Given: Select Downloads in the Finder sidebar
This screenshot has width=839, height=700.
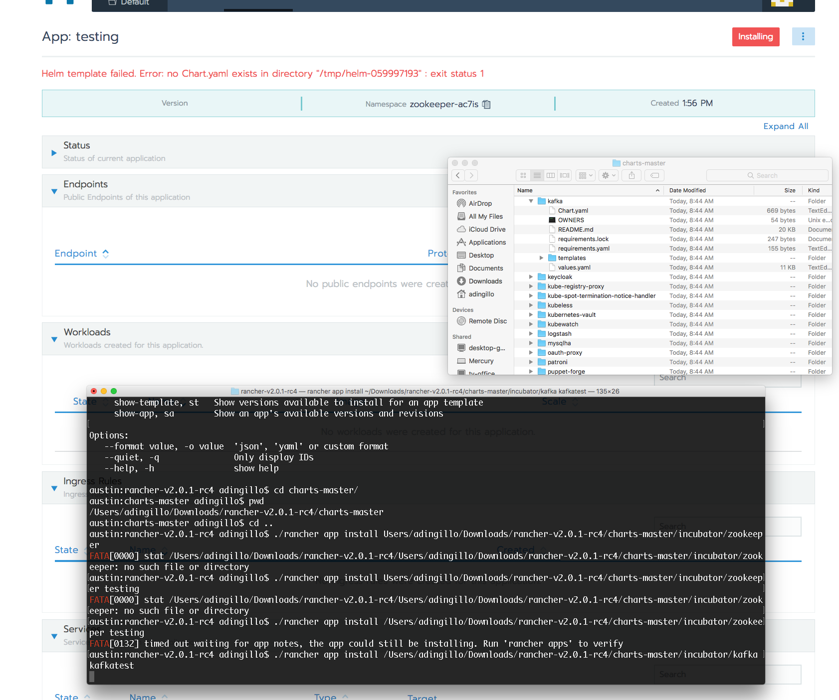Looking at the screenshot, I should click(x=484, y=281).
